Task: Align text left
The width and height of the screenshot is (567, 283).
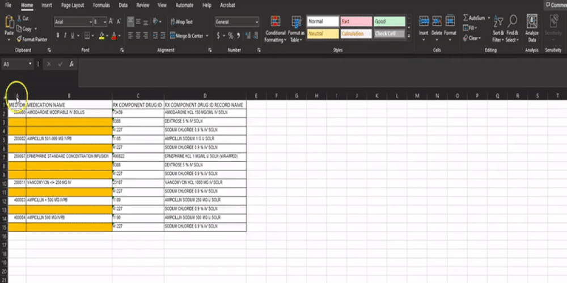Action: [x=130, y=35]
